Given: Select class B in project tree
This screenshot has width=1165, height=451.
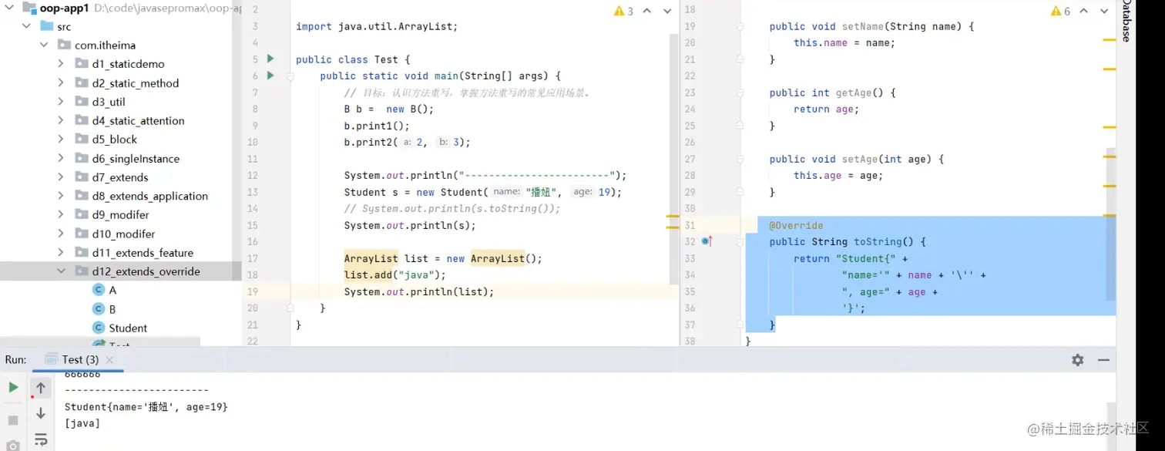Looking at the screenshot, I should pyautogui.click(x=112, y=309).
